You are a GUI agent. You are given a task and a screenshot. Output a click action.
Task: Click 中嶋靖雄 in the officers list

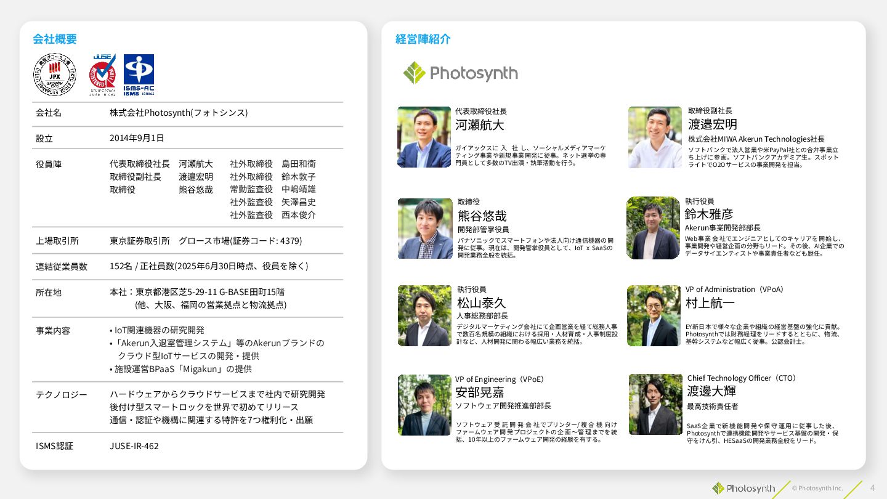299,189
